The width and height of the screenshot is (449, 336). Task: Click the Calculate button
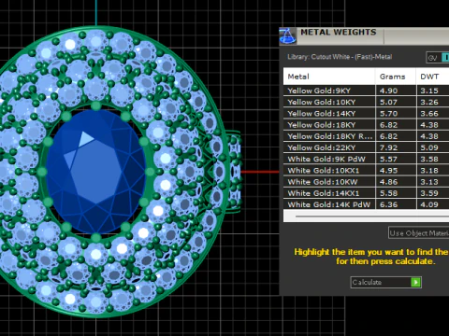point(386,282)
